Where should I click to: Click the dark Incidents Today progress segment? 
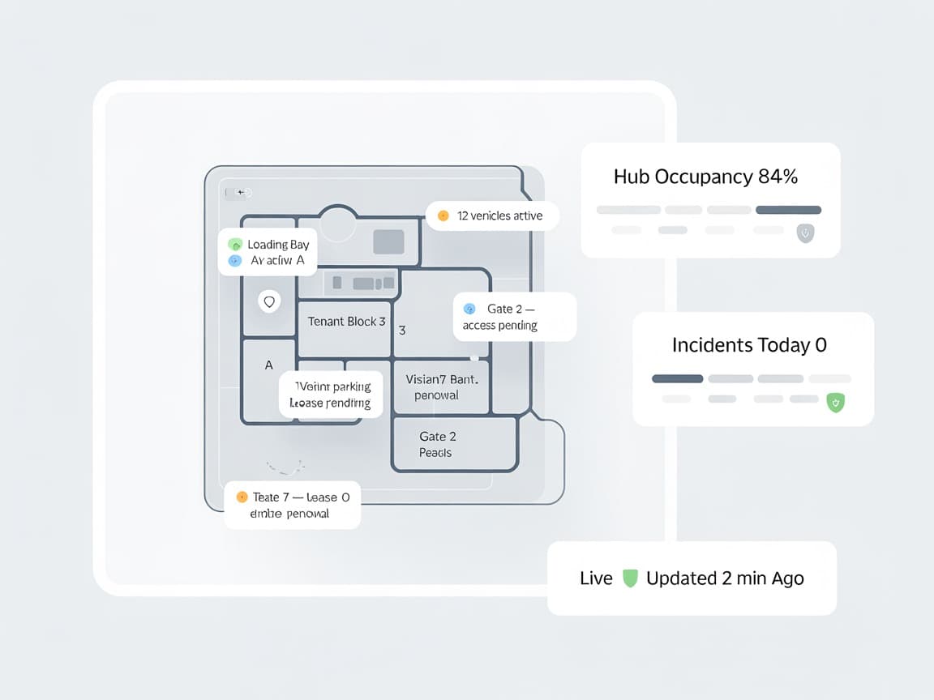click(677, 378)
